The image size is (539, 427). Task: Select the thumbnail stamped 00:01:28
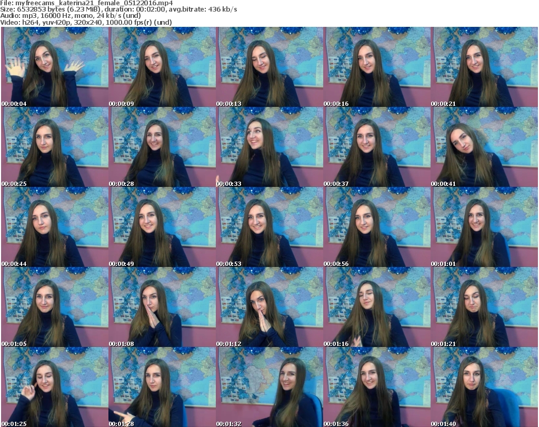pyautogui.click(x=162, y=387)
